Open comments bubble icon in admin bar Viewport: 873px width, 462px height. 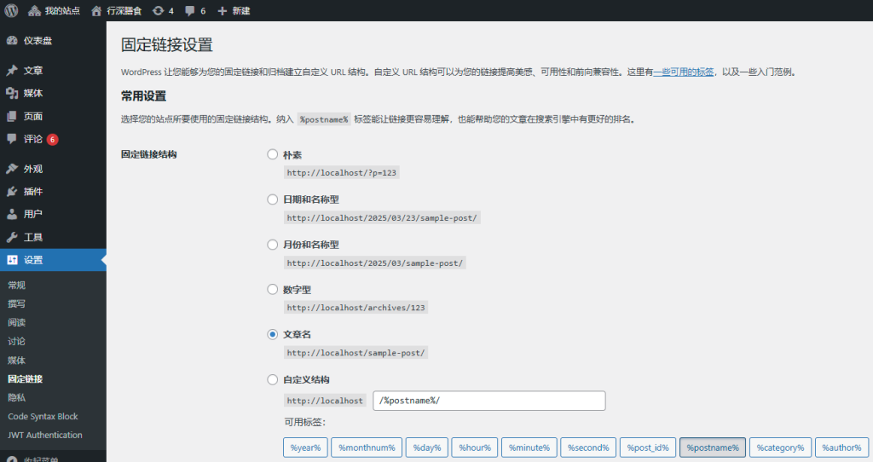[190, 10]
